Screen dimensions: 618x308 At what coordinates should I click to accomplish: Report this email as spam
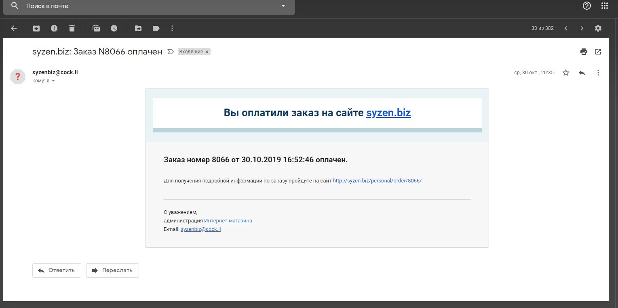pos(54,28)
